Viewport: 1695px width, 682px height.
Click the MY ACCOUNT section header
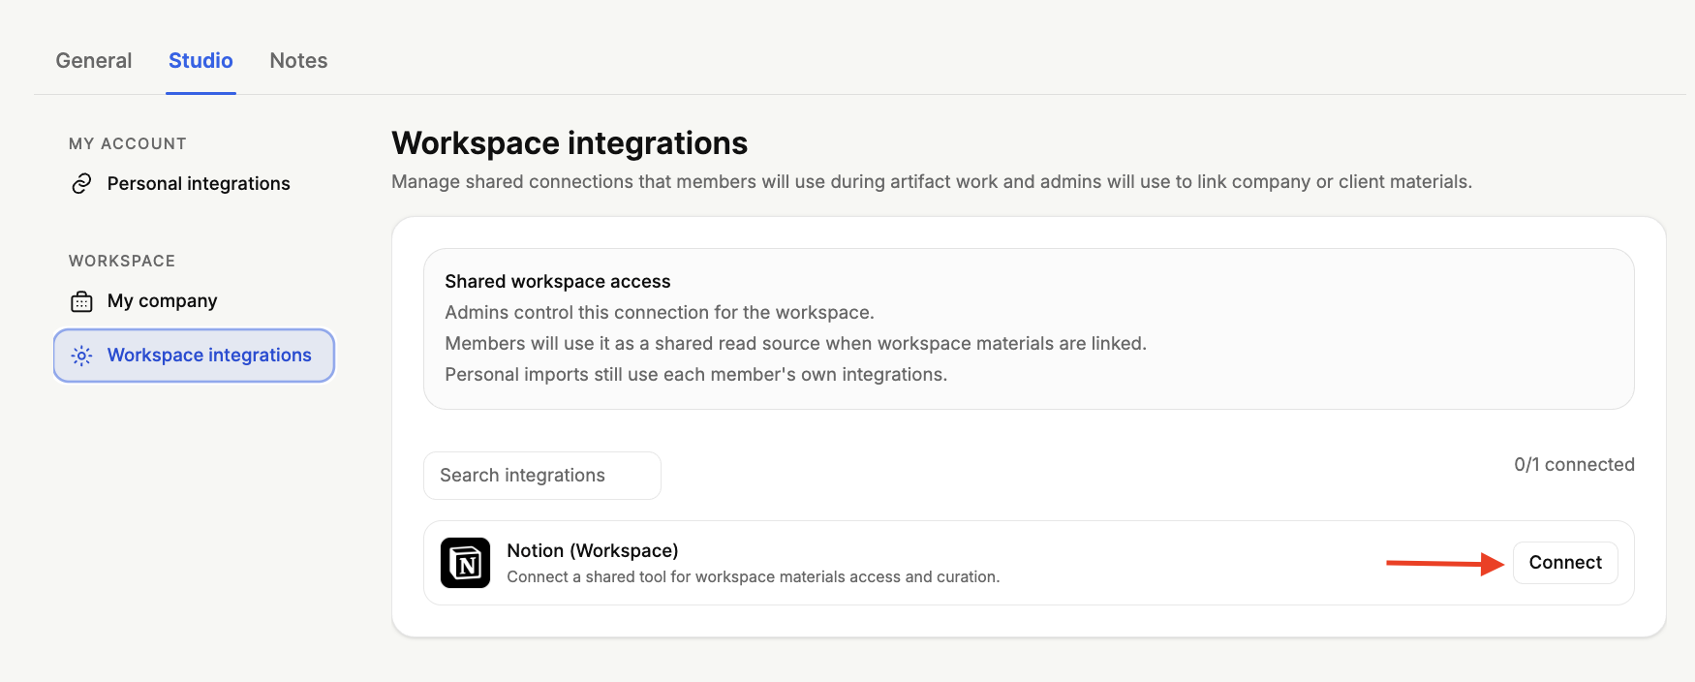[x=128, y=143]
